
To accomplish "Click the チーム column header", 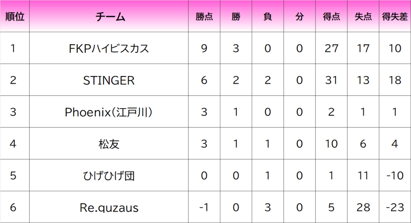I will coord(109,16).
